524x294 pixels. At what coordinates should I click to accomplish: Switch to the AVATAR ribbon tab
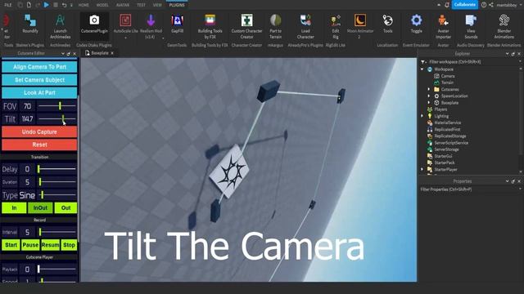[x=123, y=5]
